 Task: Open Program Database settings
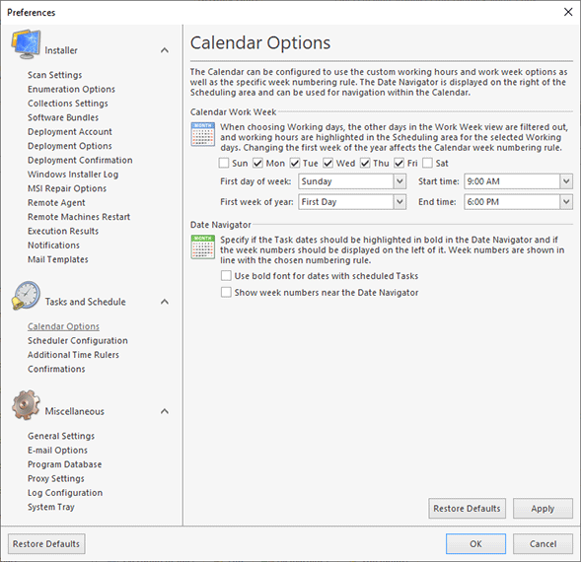click(64, 464)
